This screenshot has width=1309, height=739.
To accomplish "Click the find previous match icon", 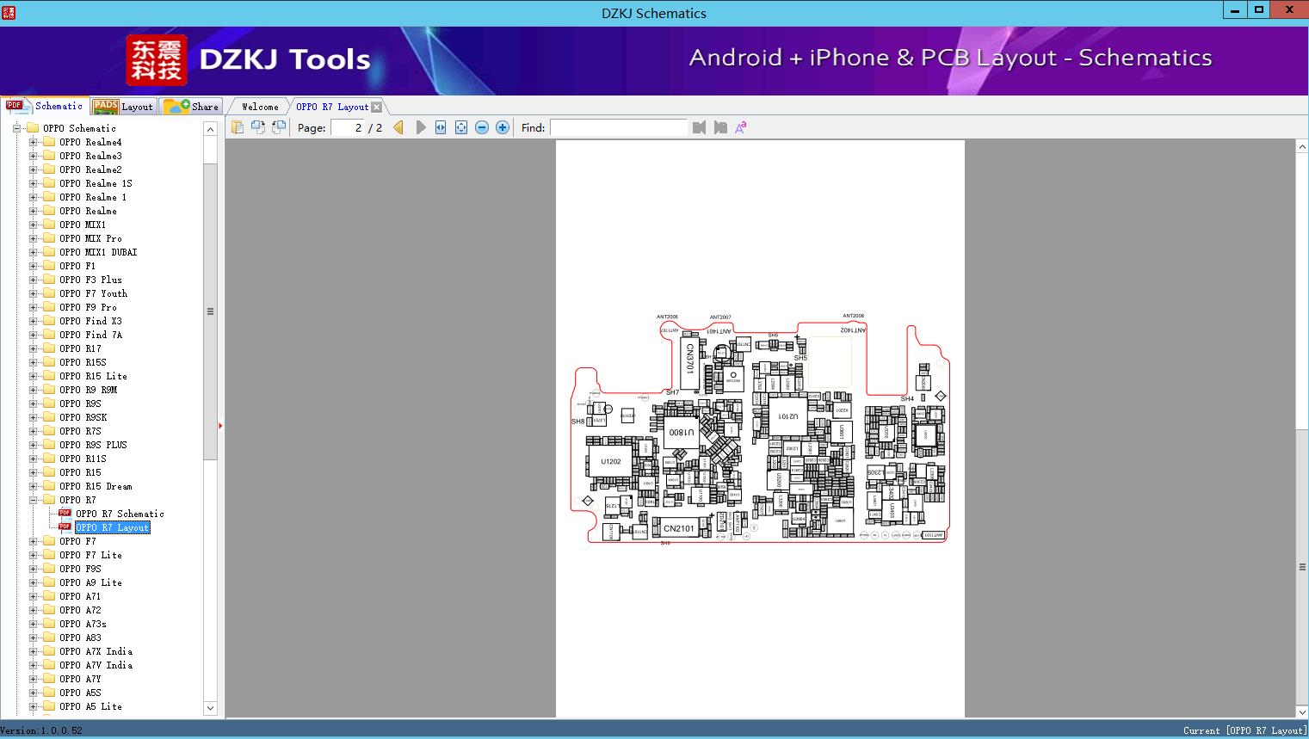I will pyautogui.click(x=699, y=127).
